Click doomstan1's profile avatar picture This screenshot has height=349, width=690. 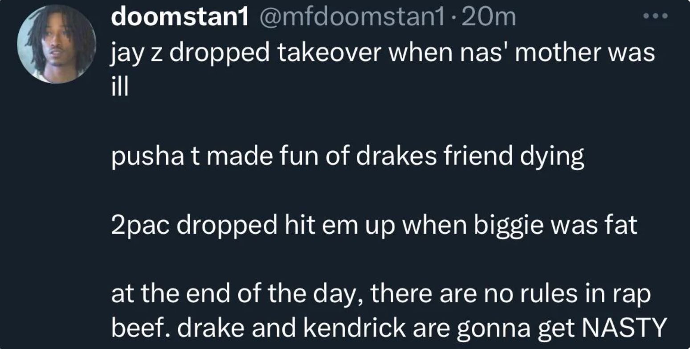(57, 45)
